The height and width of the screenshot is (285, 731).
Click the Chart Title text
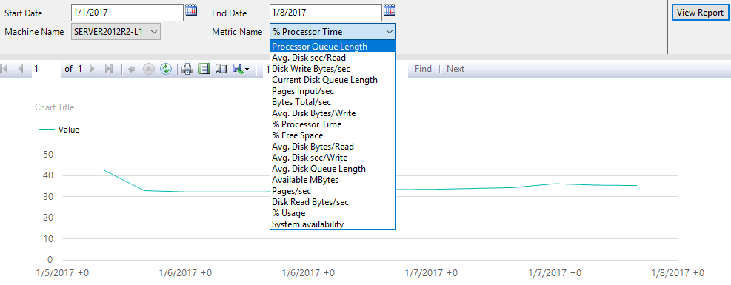(55, 107)
